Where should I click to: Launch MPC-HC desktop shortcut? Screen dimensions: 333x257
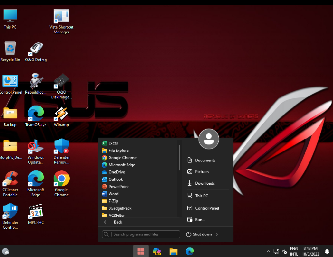click(36, 214)
